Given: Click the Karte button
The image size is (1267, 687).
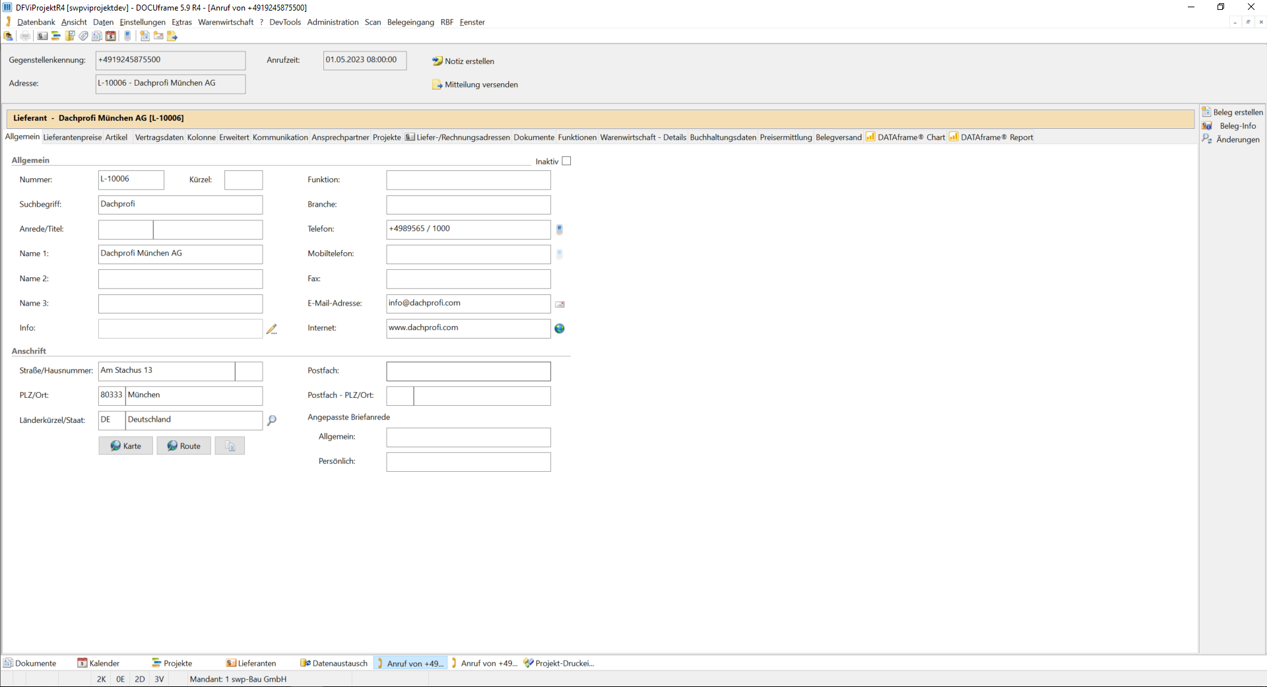Looking at the screenshot, I should [125, 446].
